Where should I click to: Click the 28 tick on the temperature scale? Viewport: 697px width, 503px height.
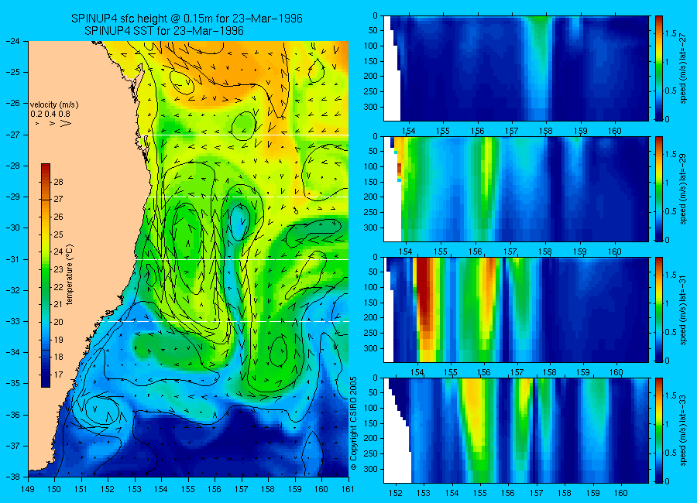(58, 182)
